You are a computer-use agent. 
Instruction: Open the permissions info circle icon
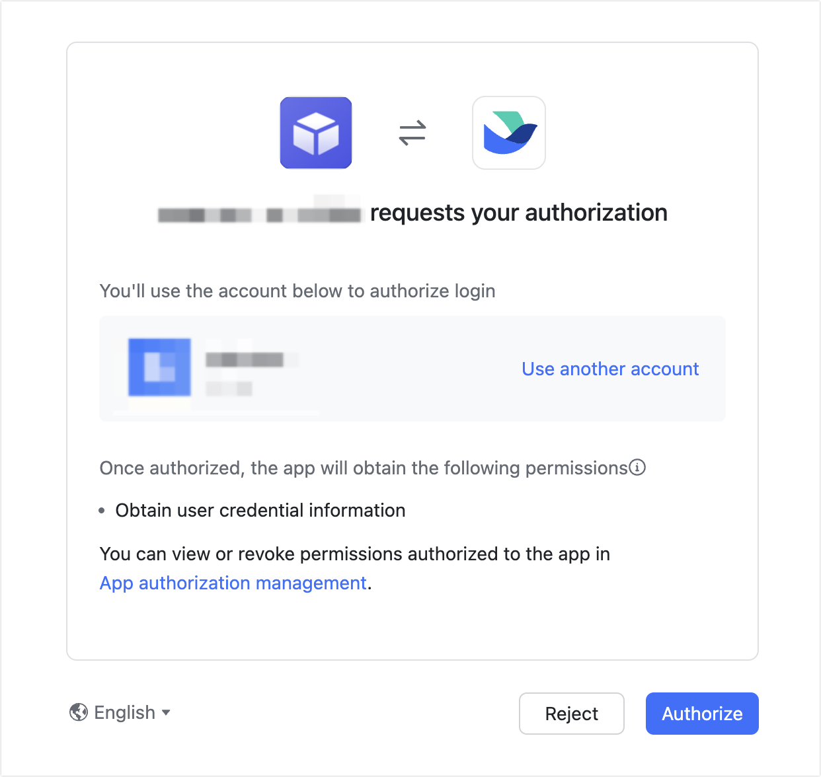[x=637, y=468]
